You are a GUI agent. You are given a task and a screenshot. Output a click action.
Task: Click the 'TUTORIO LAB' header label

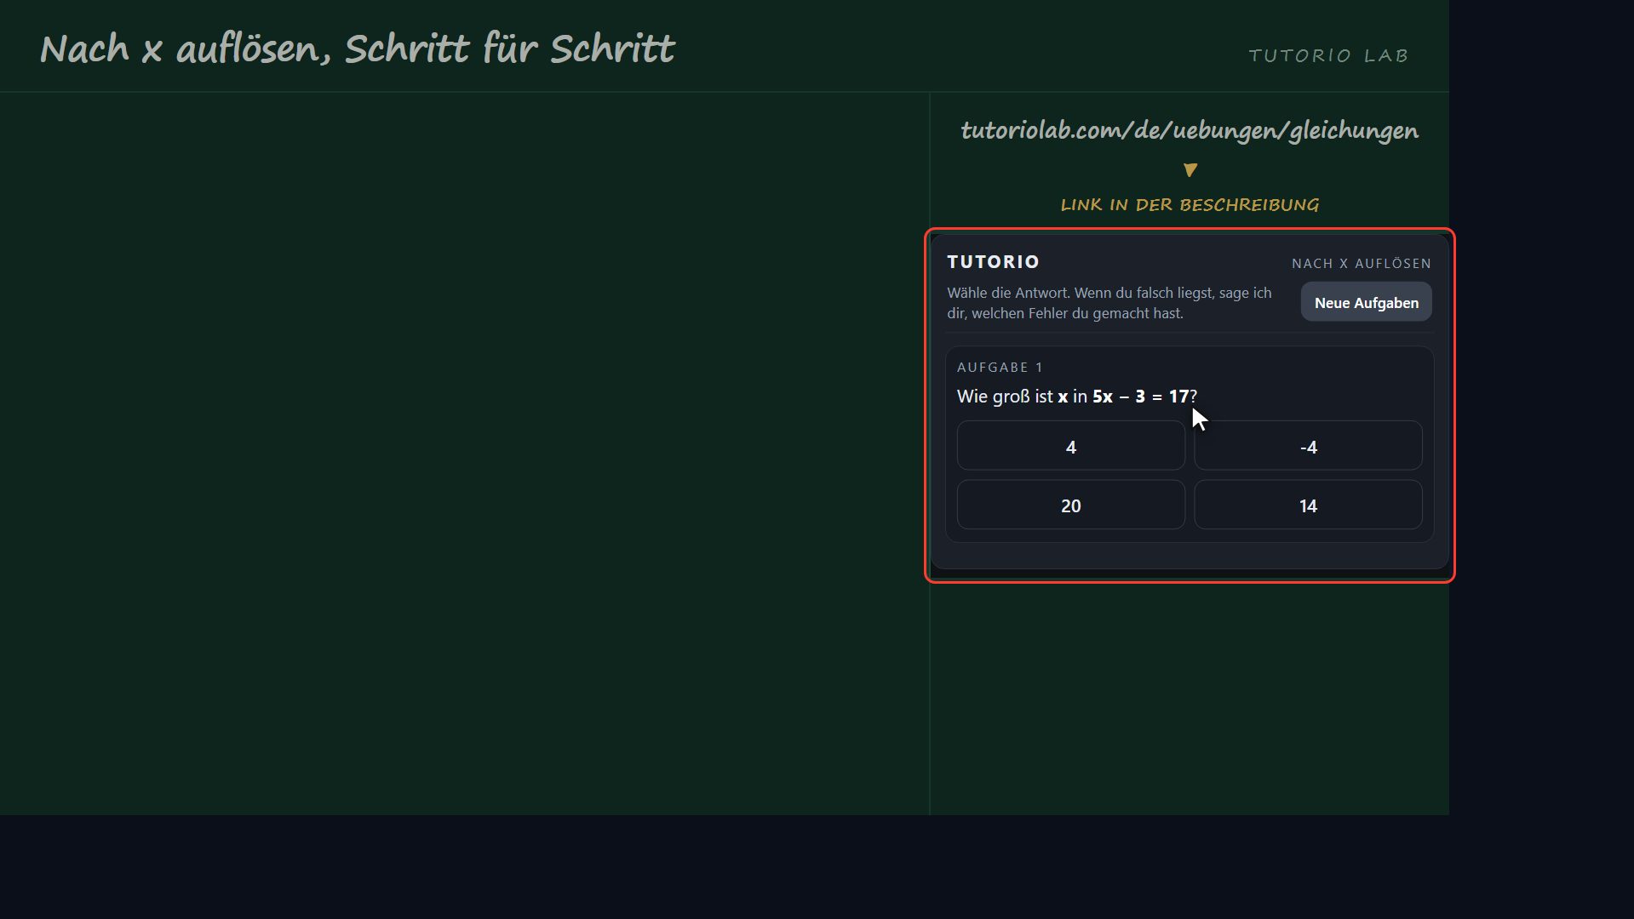point(1328,55)
